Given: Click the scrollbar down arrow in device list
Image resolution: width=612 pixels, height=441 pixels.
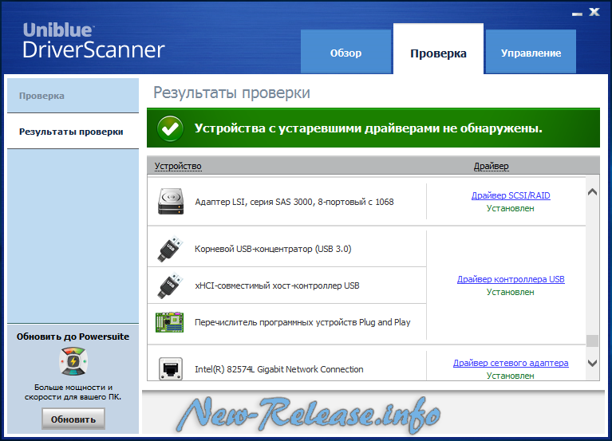Looking at the screenshot, I should pyautogui.click(x=593, y=363).
